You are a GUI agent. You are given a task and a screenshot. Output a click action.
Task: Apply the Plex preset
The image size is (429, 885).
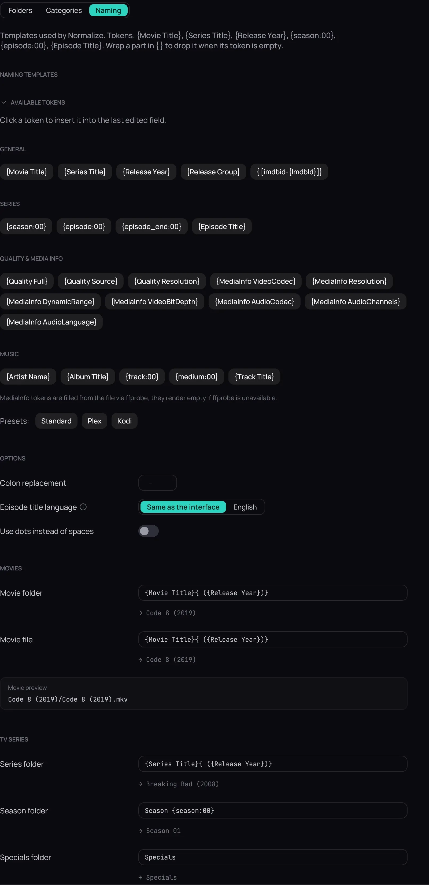click(94, 421)
